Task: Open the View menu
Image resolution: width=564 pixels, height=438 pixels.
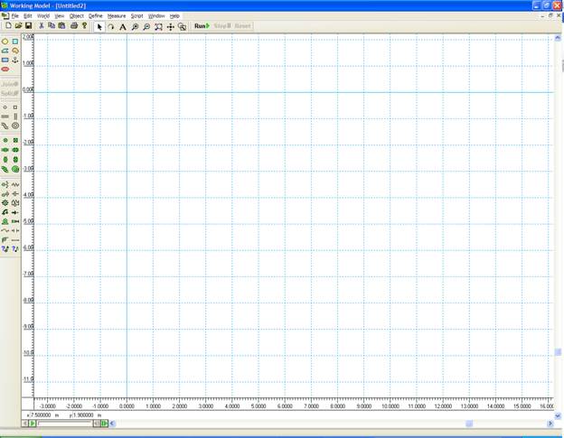Action: pos(60,16)
